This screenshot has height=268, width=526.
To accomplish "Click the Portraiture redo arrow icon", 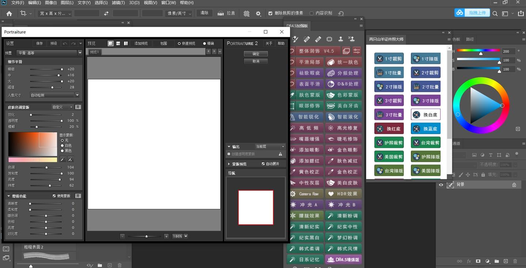I will 73,43.
